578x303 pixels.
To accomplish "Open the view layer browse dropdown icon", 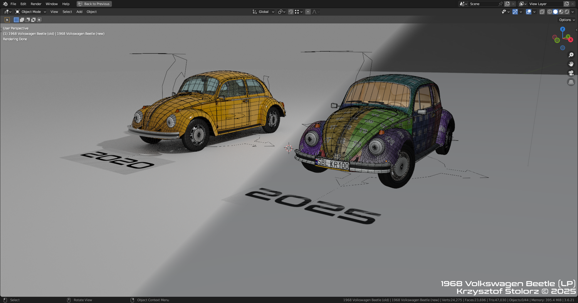I will 523,4.
